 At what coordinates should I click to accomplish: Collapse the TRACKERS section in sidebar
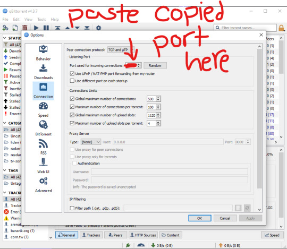coord(5,193)
